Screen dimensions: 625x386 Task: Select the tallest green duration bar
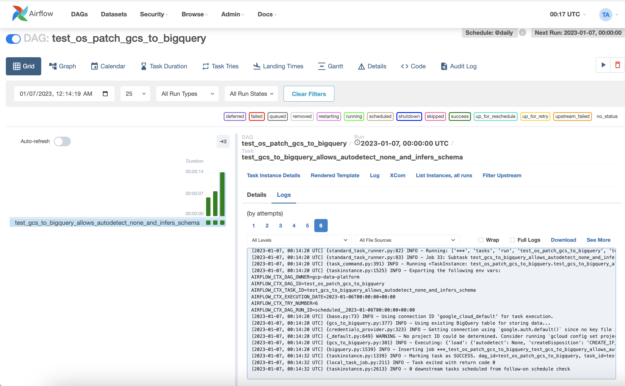coord(222,194)
